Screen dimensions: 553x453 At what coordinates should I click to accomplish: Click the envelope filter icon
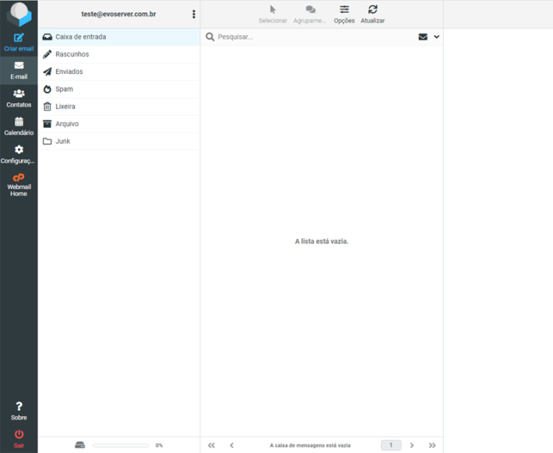[x=423, y=37]
